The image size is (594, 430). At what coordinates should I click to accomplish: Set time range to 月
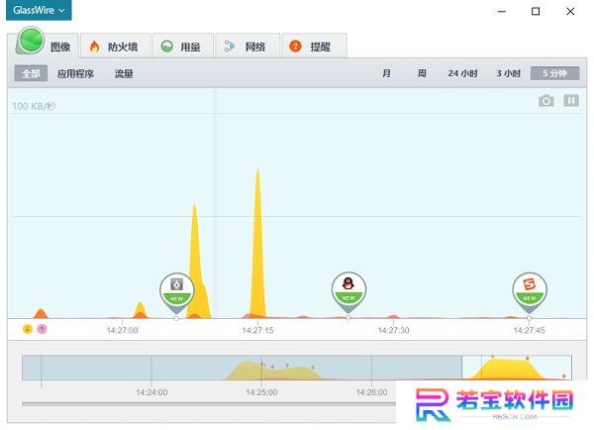click(386, 73)
